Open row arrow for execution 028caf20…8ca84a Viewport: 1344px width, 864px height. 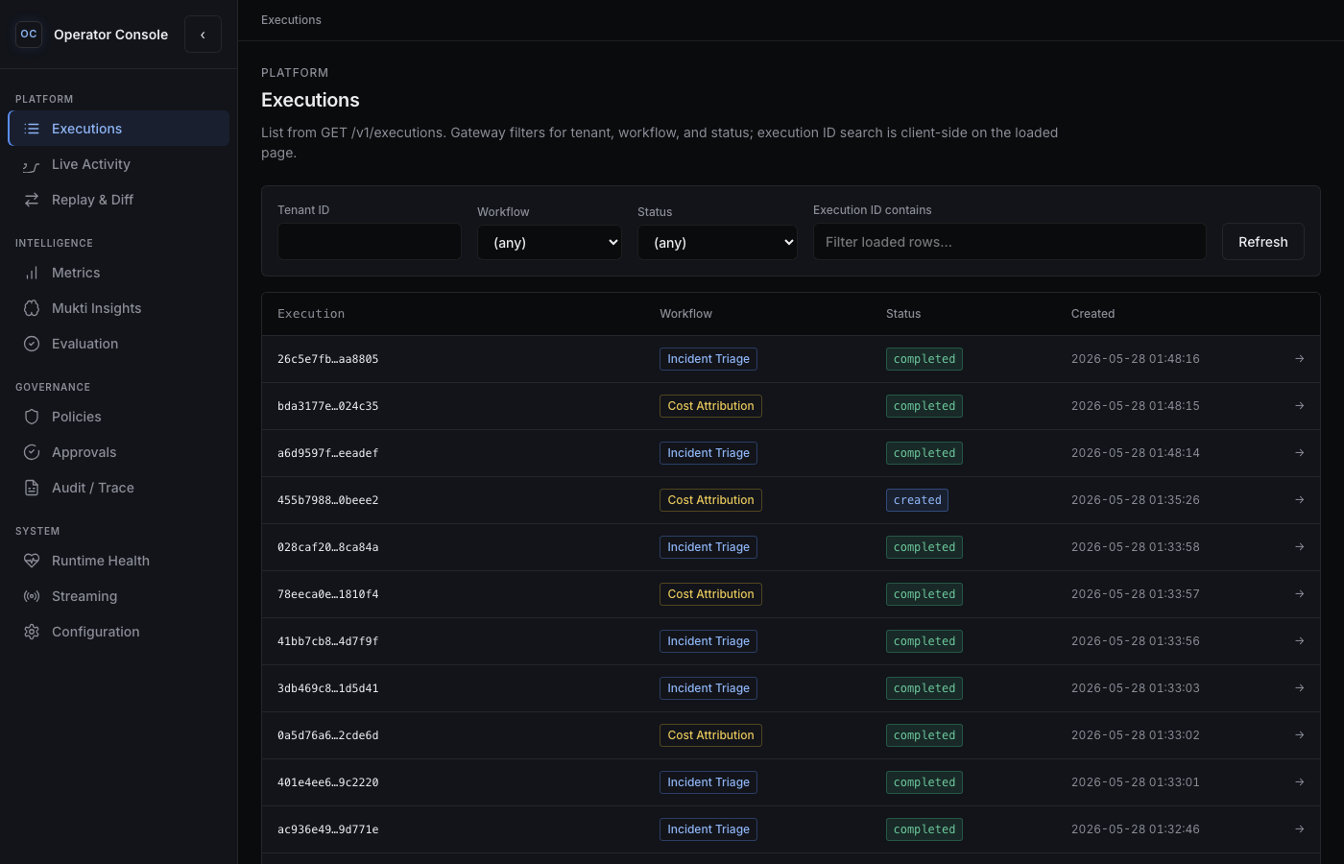point(1299,547)
